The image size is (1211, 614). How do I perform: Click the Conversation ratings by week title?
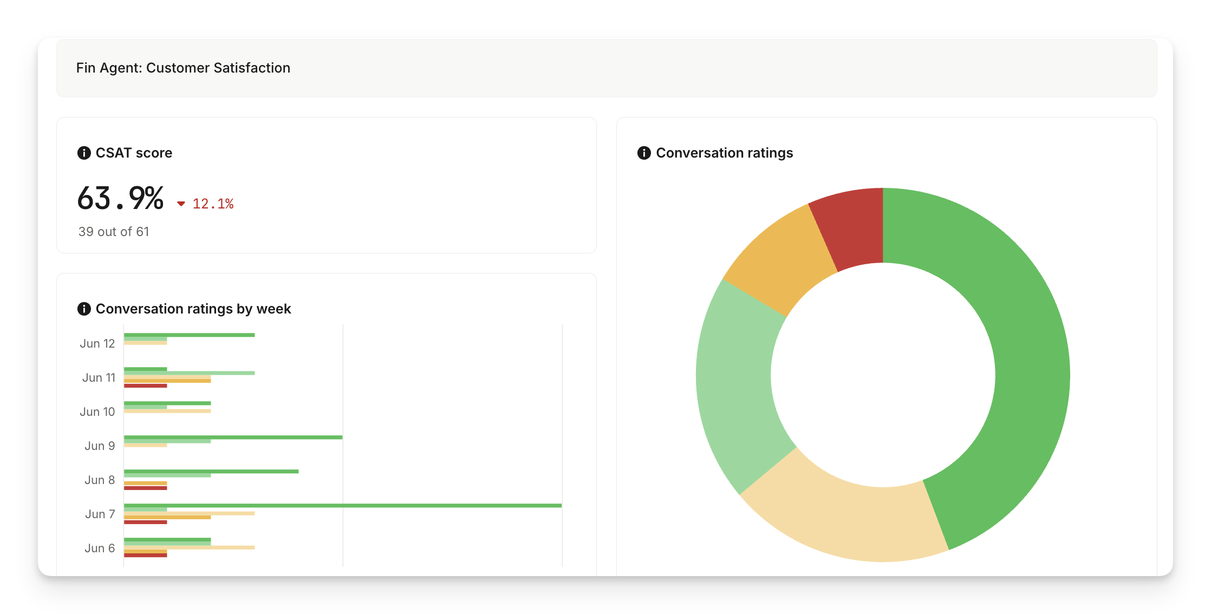point(193,309)
